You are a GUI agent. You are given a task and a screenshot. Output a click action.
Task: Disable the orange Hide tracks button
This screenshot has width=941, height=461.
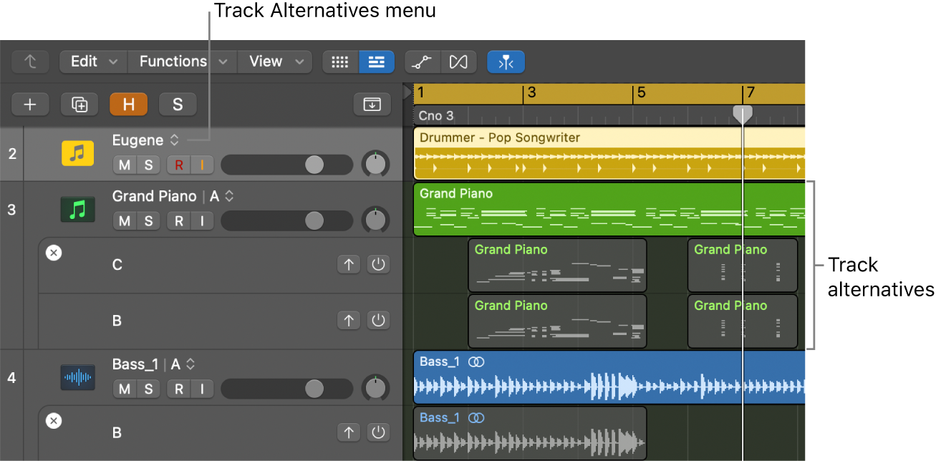(x=128, y=104)
